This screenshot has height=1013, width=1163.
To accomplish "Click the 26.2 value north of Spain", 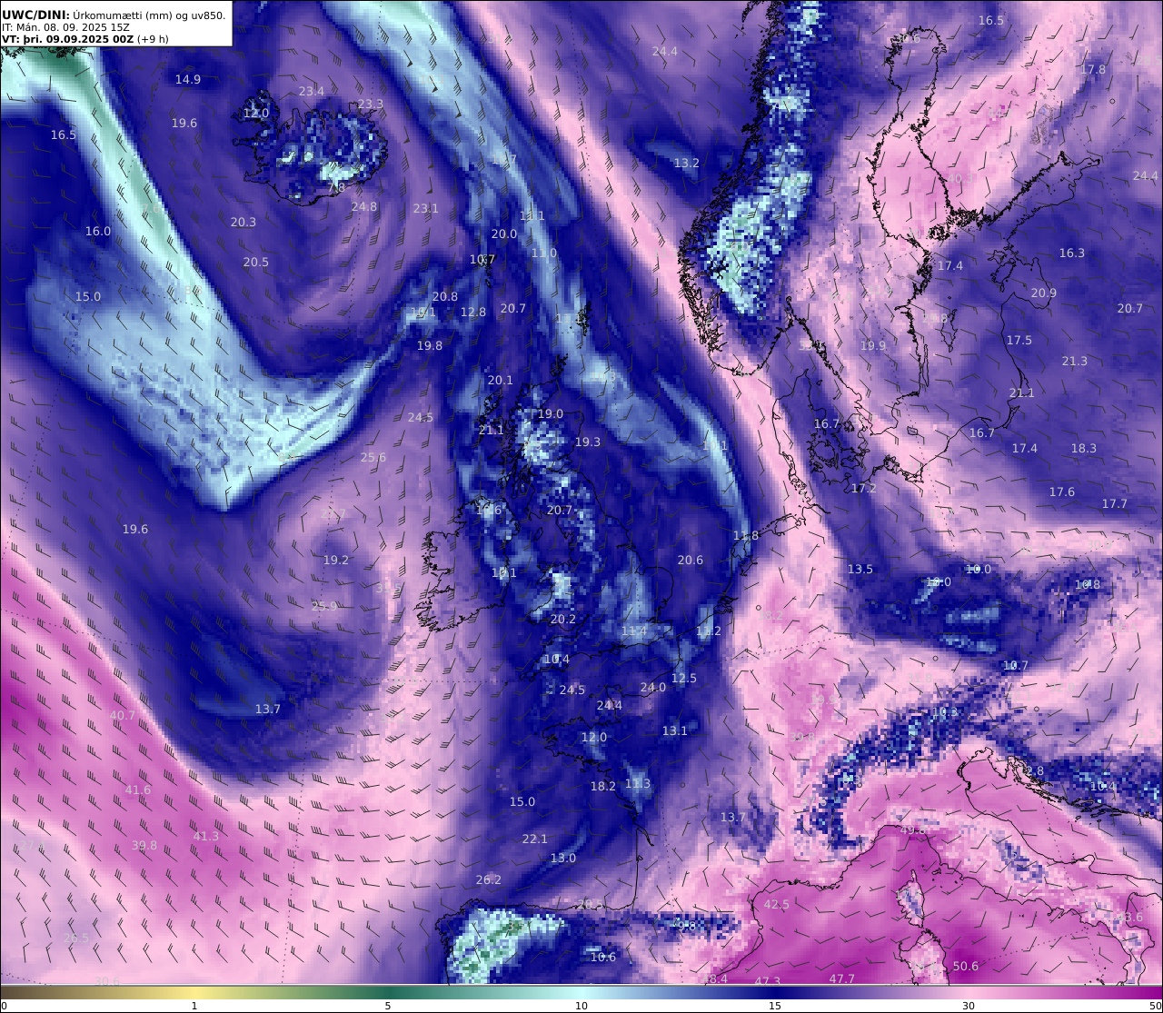I will point(488,879).
